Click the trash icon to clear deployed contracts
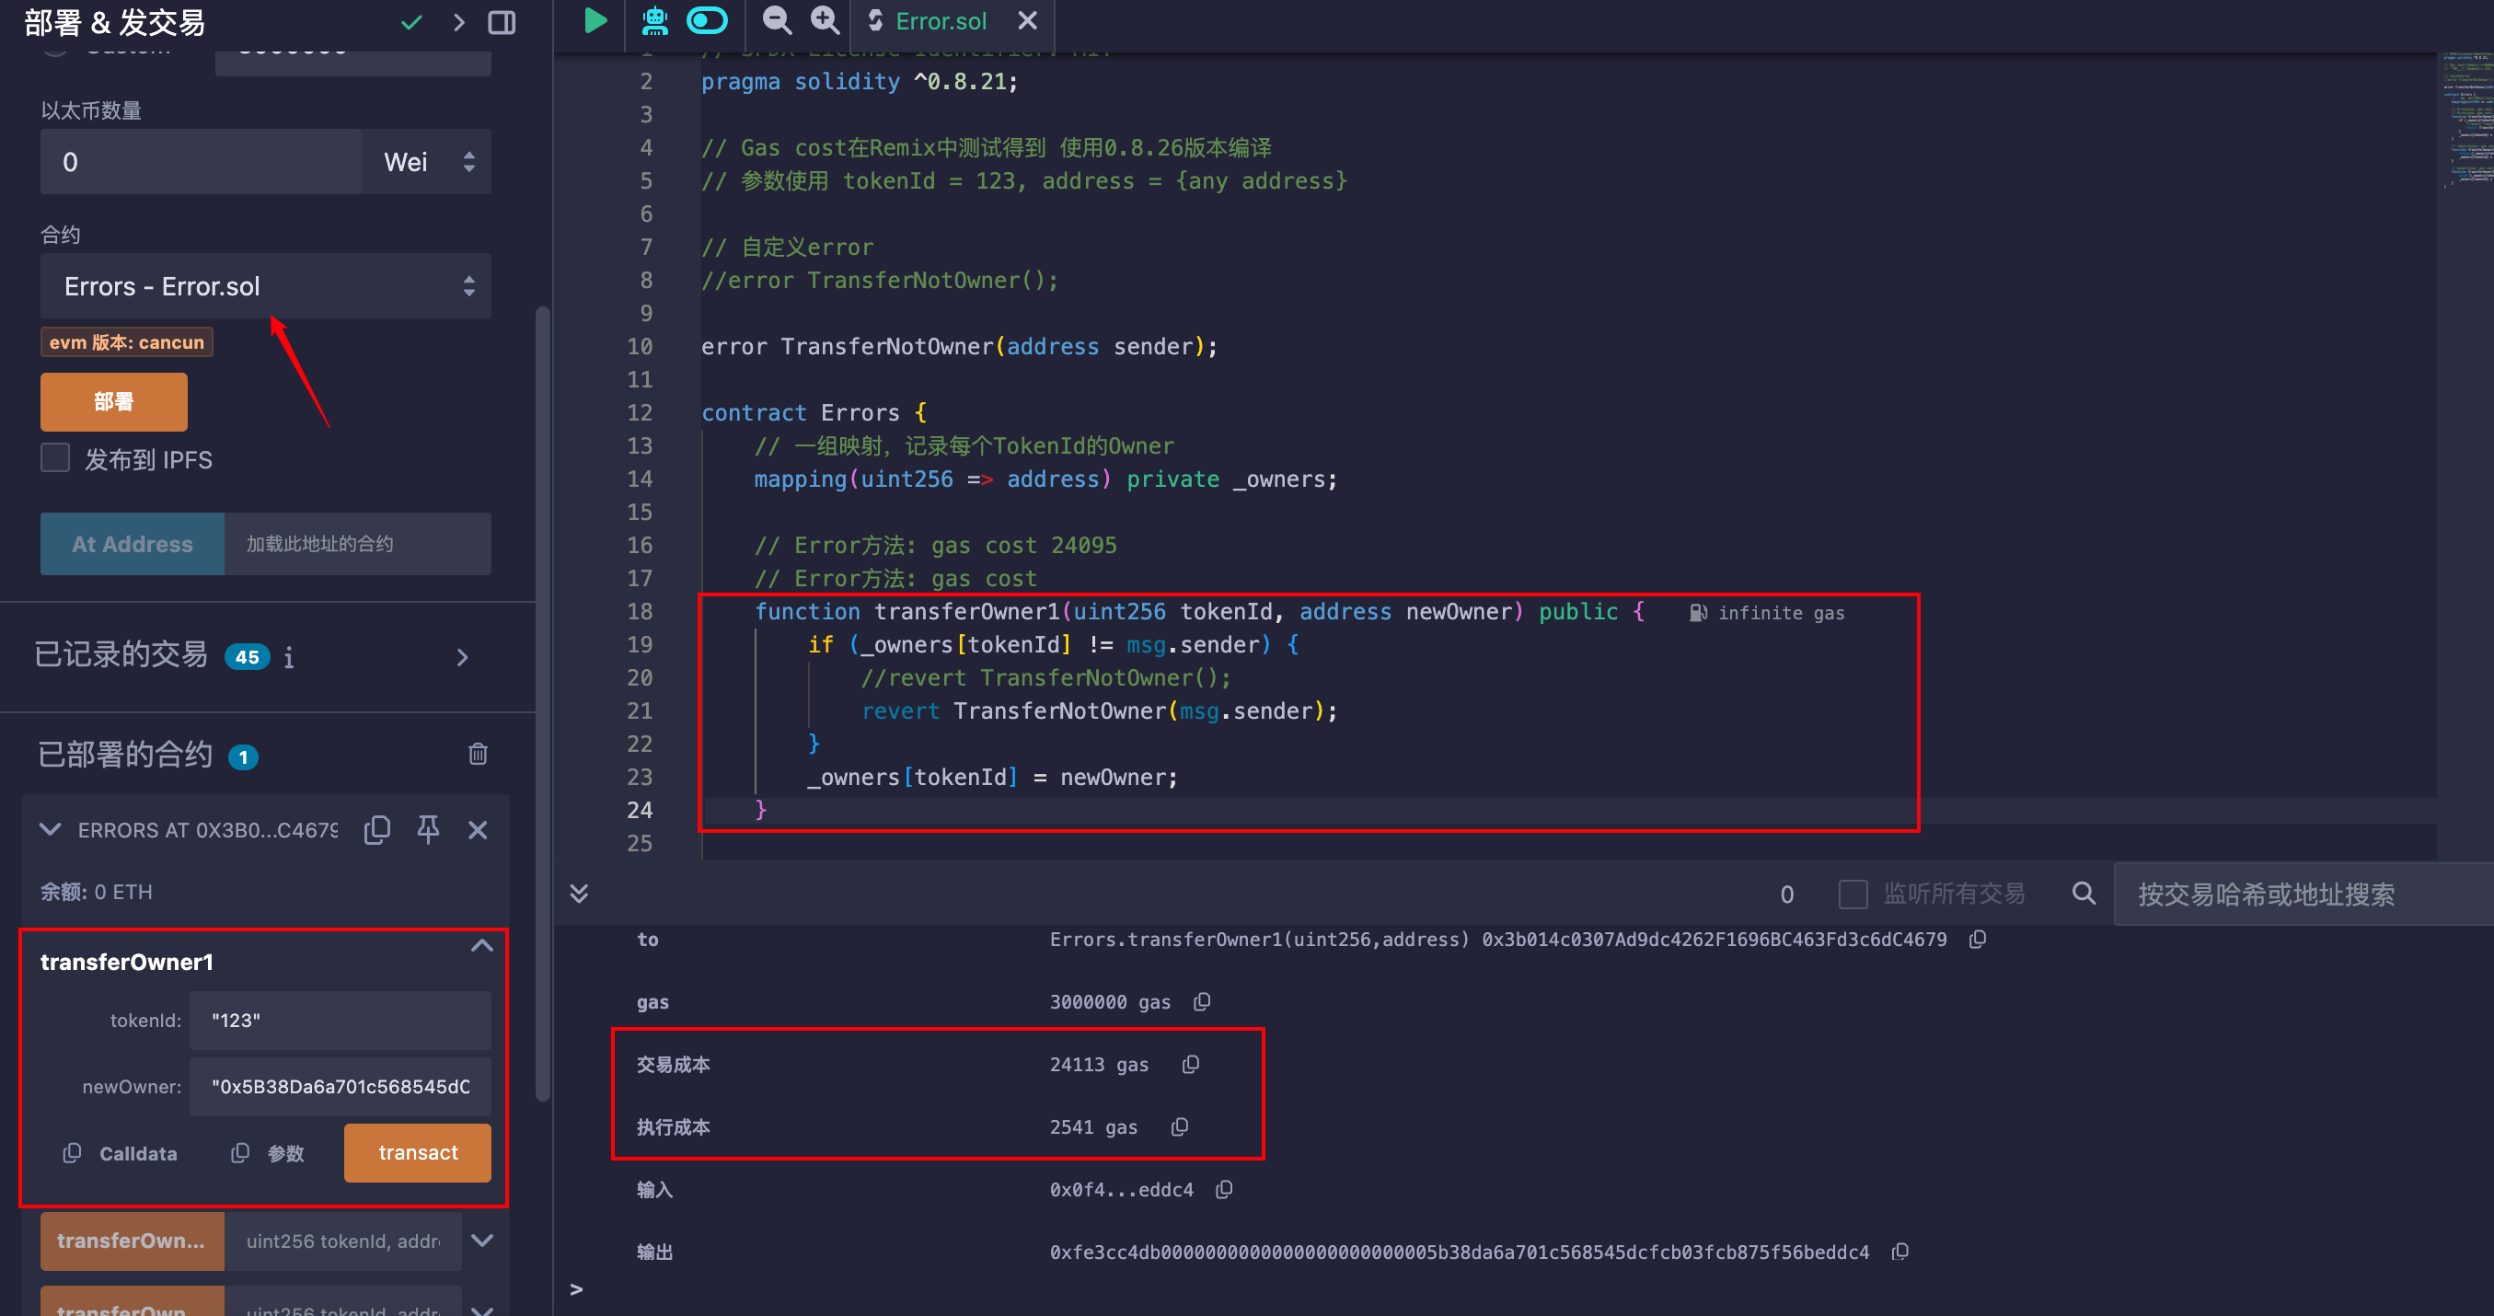The image size is (2494, 1316). click(478, 755)
